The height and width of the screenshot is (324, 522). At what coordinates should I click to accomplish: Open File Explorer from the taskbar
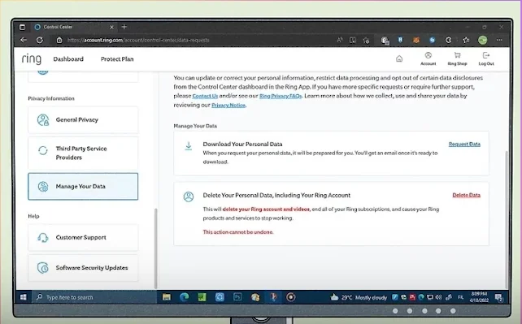coord(167,297)
